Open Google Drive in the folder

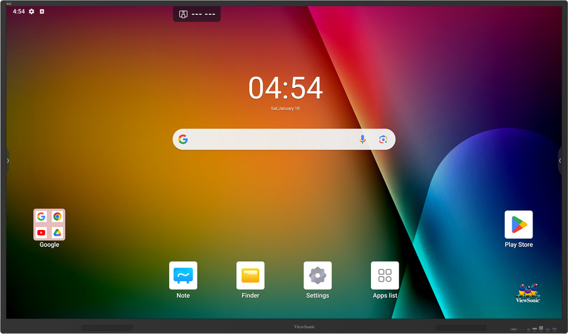57,233
